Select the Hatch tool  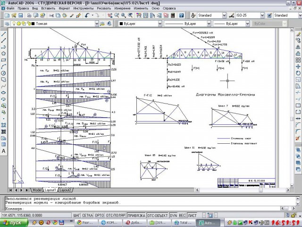pyautogui.click(x=3, y=125)
